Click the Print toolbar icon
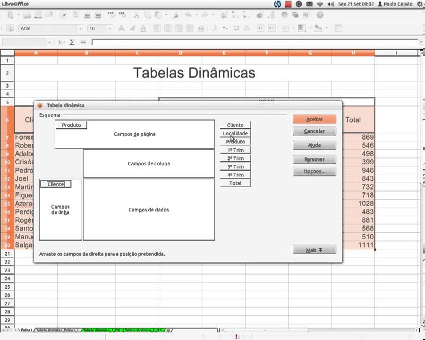The image size is (425, 340). [x=87, y=15]
